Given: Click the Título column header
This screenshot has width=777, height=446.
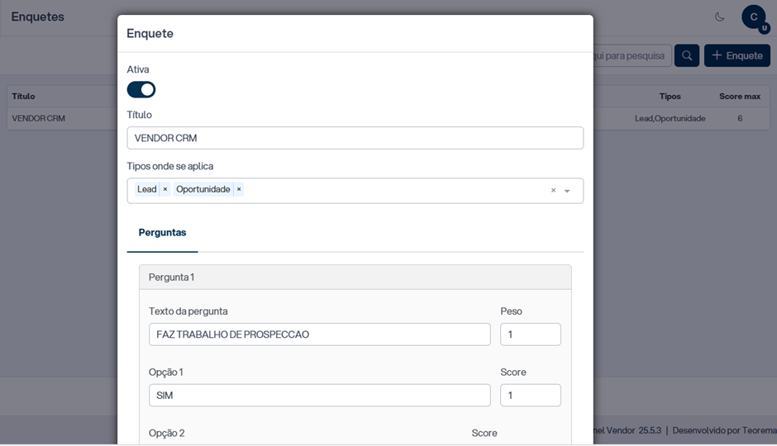Looking at the screenshot, I should point(23,96).
